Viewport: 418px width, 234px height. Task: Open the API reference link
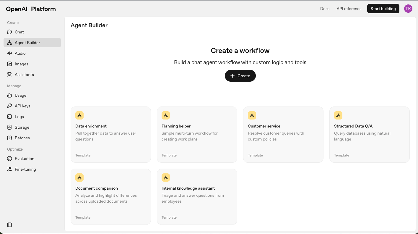[349, 9]
